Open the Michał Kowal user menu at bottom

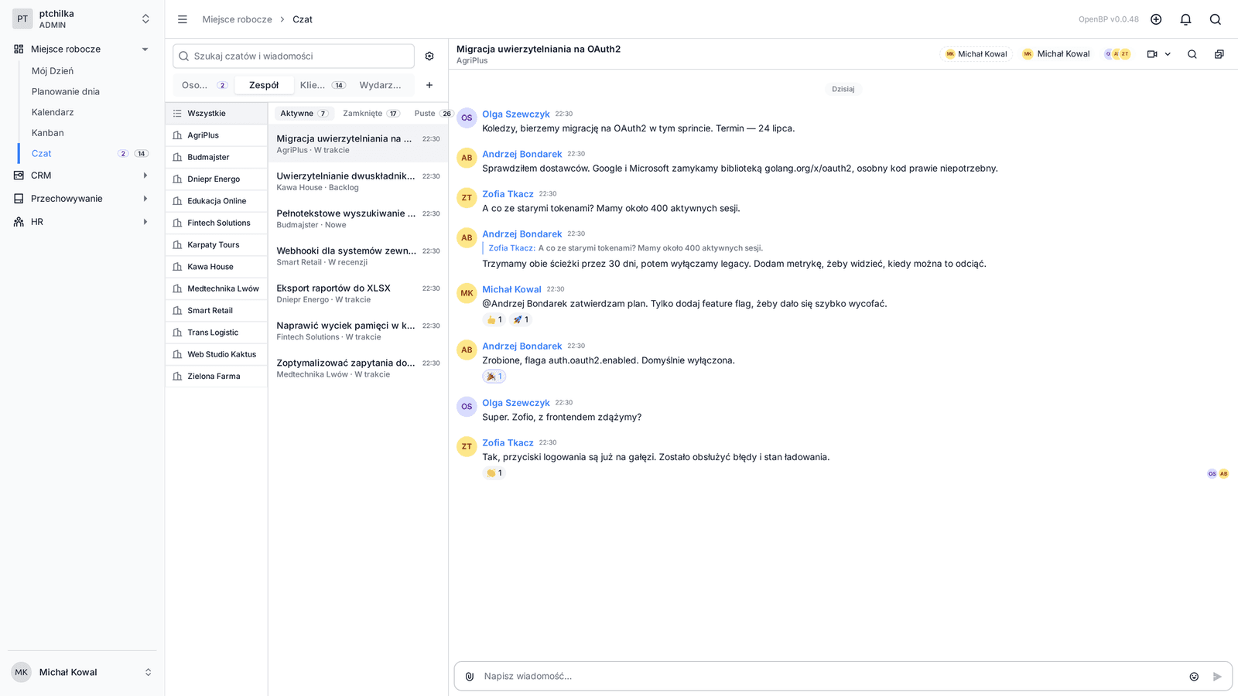pos(82,673)
